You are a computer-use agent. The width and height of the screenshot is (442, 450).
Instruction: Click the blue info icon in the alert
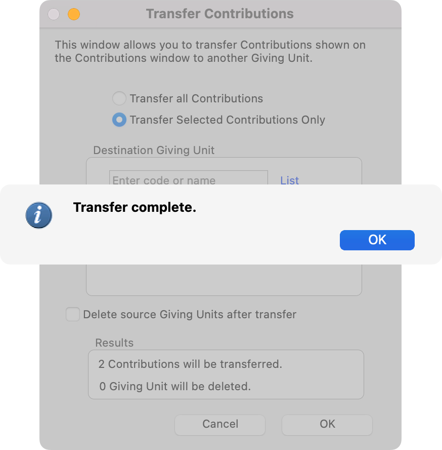coord(39,215)
